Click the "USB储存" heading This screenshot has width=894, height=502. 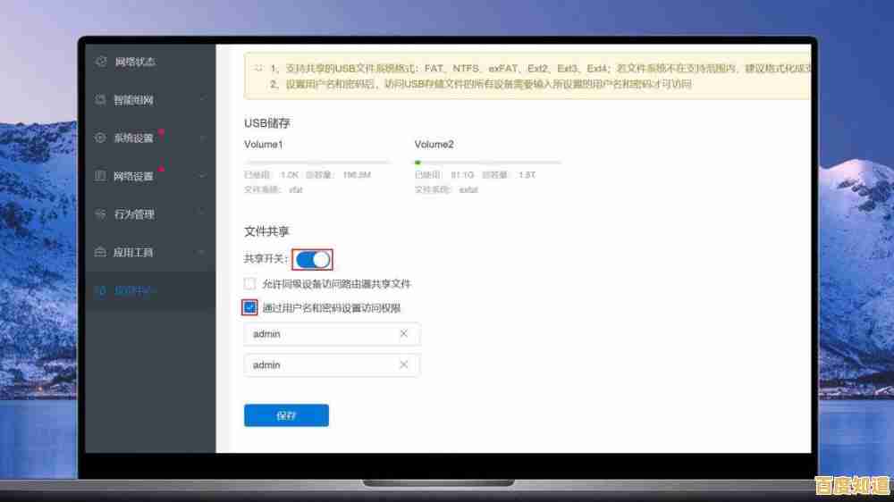(x=266, y=123)
